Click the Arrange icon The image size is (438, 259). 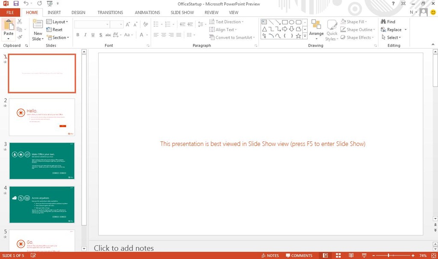(316, 24)
